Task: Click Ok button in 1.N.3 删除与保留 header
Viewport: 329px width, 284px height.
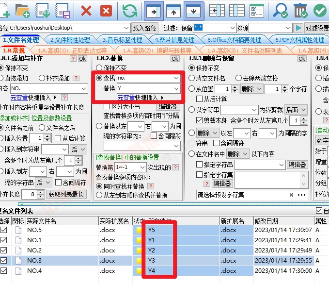Action: pos(302,59)
